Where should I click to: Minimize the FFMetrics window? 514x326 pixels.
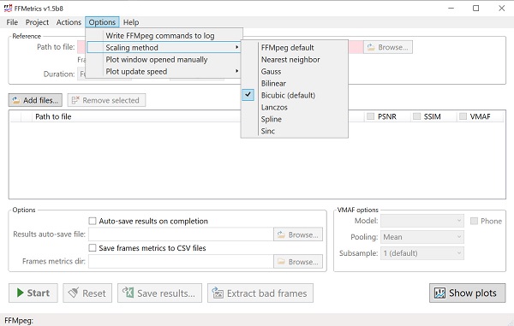pyautogui.click(x=451, y=9)
